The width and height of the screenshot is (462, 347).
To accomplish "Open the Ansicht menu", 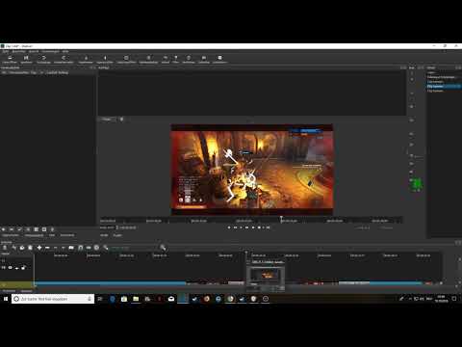I will click(x=34, y=51).
